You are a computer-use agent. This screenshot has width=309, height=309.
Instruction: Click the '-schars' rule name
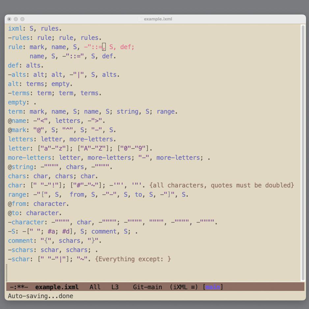(21, 250)
